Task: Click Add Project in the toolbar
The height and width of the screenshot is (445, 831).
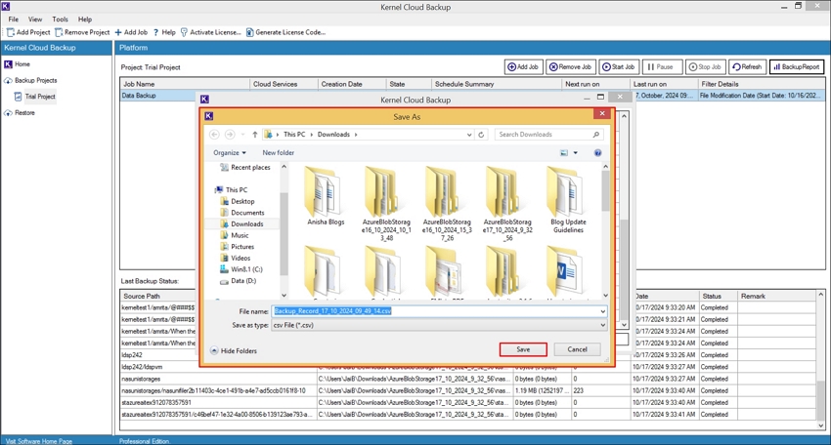Action: pyautogui.click(x=28, y=32)
